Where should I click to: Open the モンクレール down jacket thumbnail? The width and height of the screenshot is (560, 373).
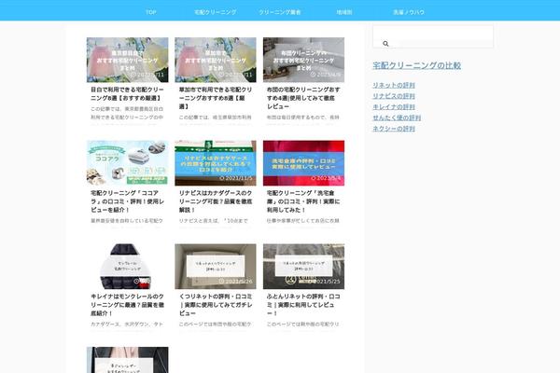click(x=127, y=267)
